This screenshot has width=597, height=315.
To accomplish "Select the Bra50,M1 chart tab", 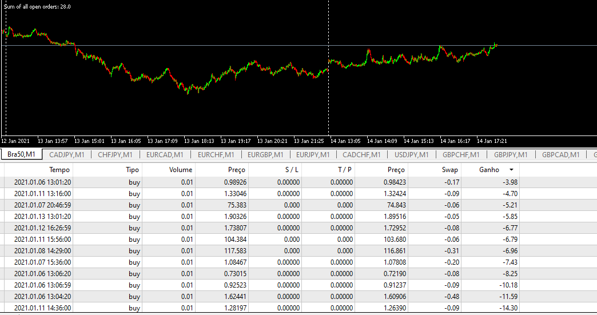I will tap(21, 154).
